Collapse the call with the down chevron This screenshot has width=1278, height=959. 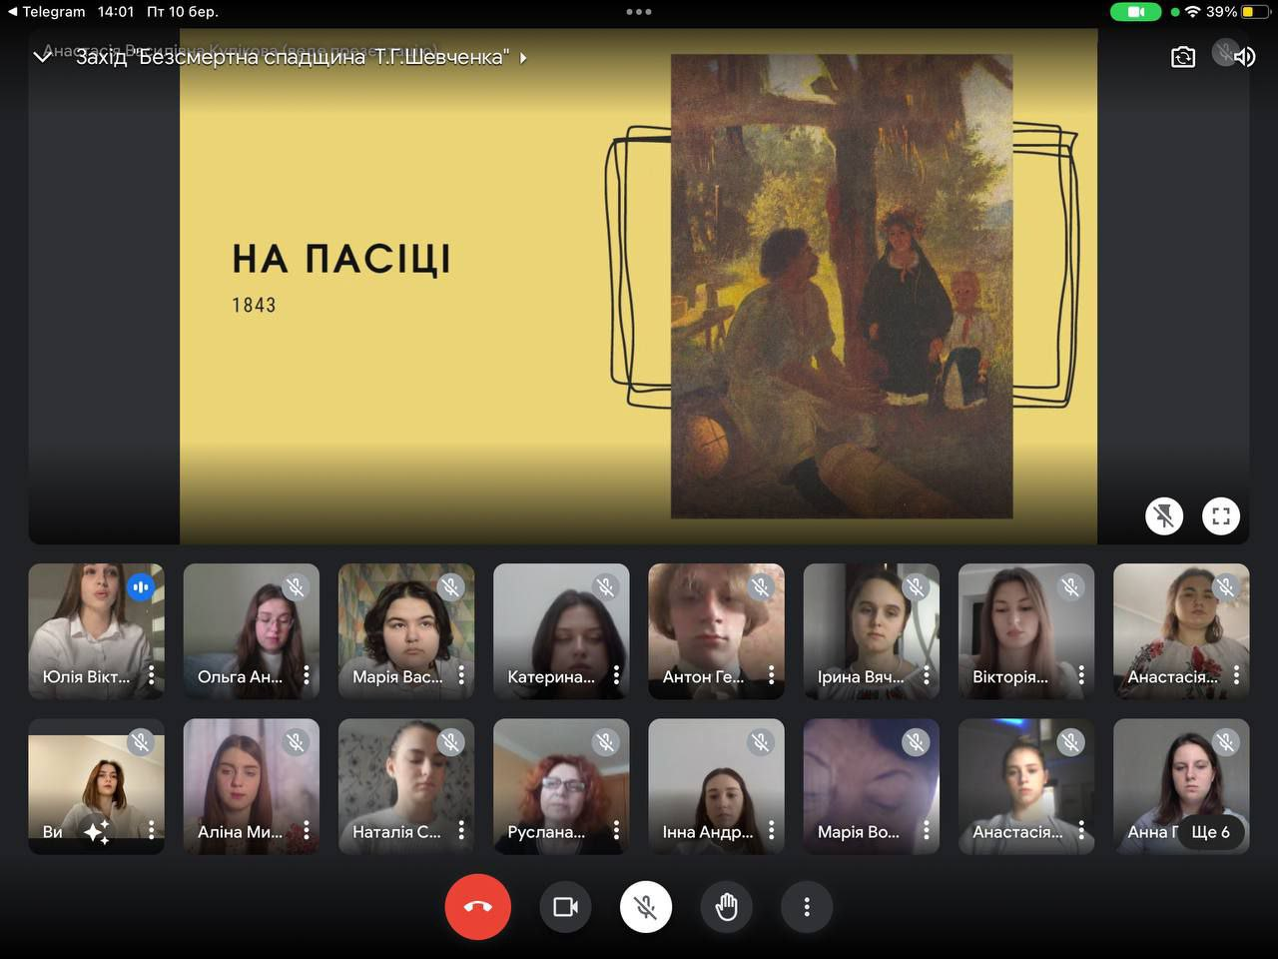coord(42,57)
